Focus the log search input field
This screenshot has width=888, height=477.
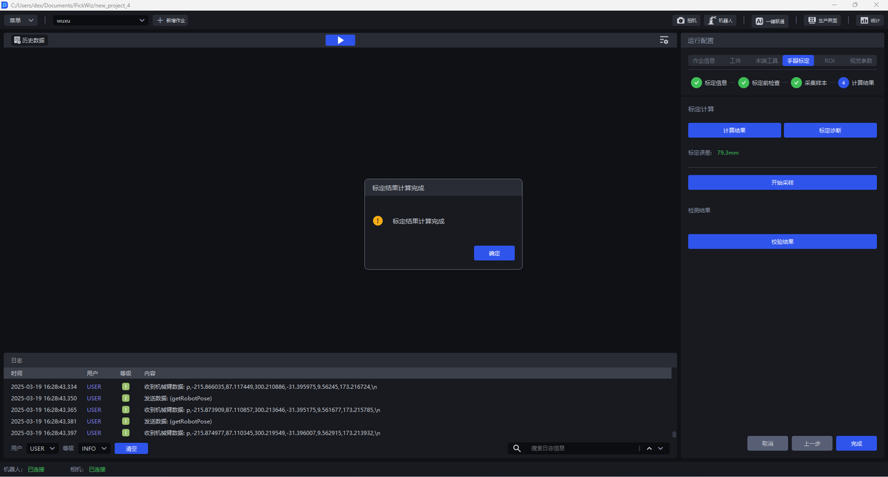[x=581, y=449]
